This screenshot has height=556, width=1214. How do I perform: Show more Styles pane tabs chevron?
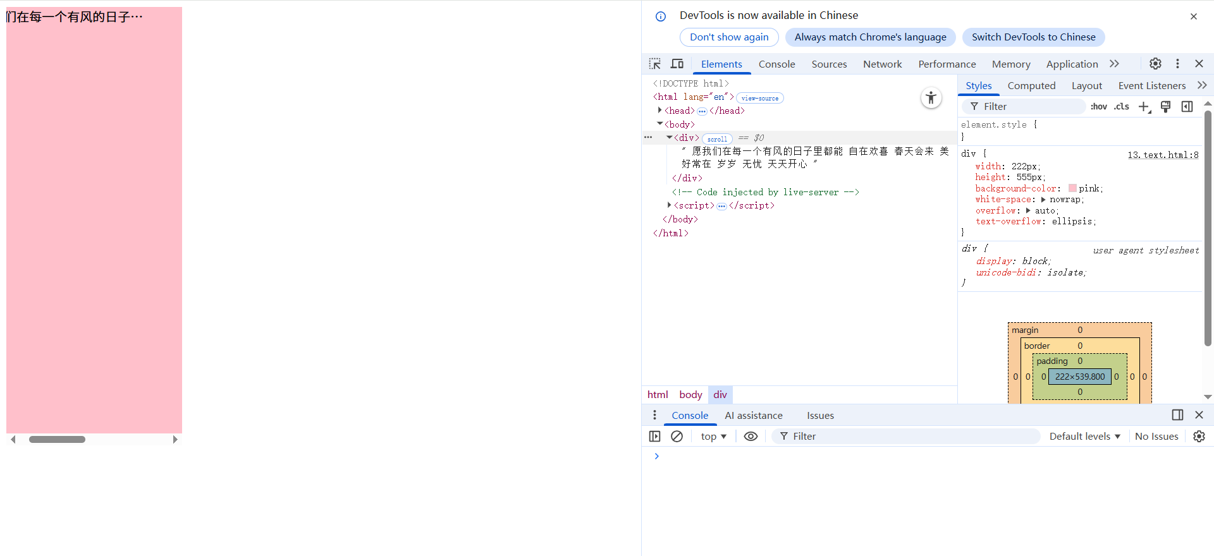(x=1202, y=85)
